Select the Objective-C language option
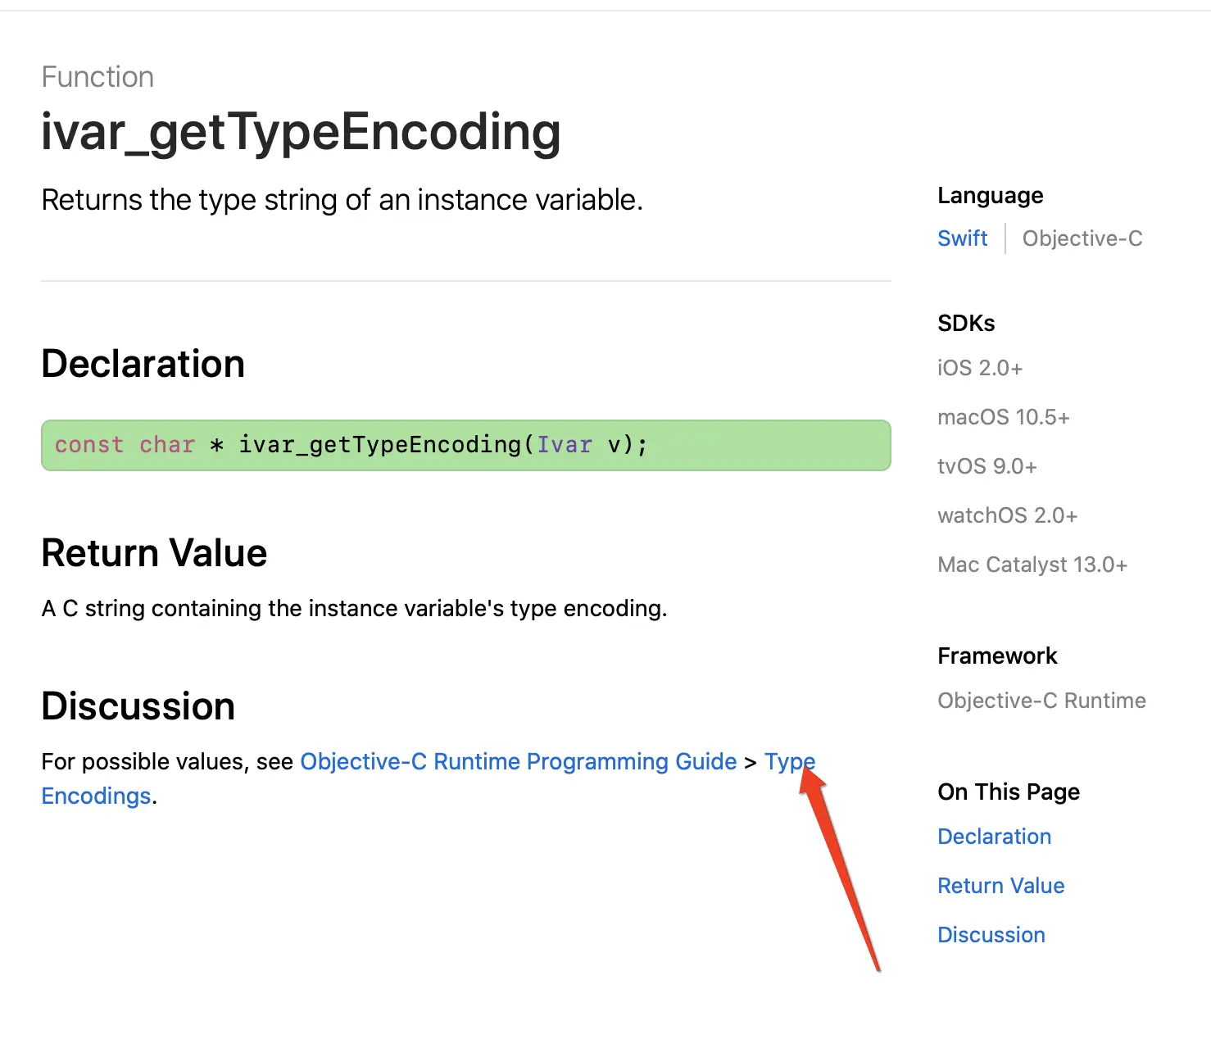The width and height of the screenshot is (1211, 1039). [x=1082, y=238]
